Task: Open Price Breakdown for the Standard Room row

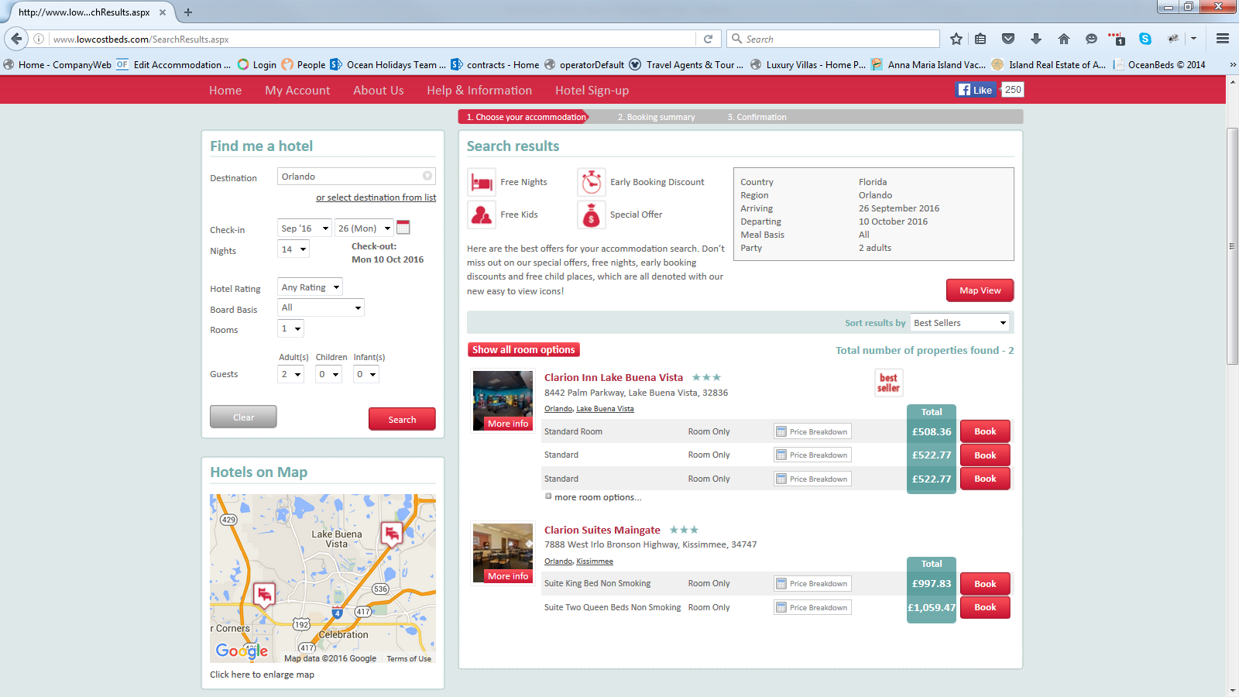Action: pos(812,431)
